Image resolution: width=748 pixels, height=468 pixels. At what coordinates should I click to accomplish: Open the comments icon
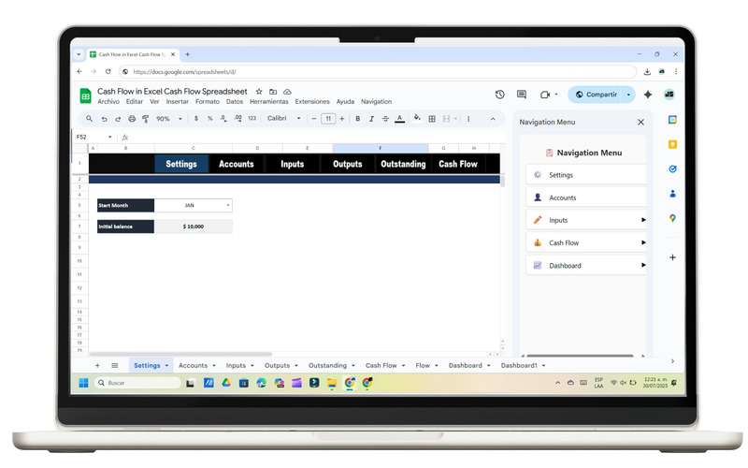point(522,95)
